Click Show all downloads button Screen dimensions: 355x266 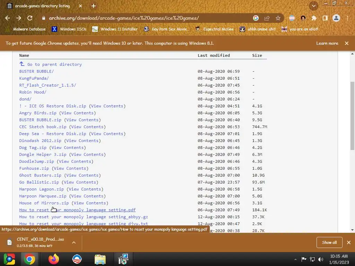(329, 242)
